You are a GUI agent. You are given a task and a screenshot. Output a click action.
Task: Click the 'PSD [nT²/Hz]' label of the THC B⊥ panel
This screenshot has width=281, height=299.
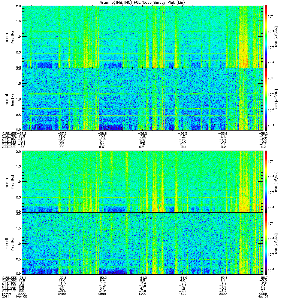(x=276, y=182)
